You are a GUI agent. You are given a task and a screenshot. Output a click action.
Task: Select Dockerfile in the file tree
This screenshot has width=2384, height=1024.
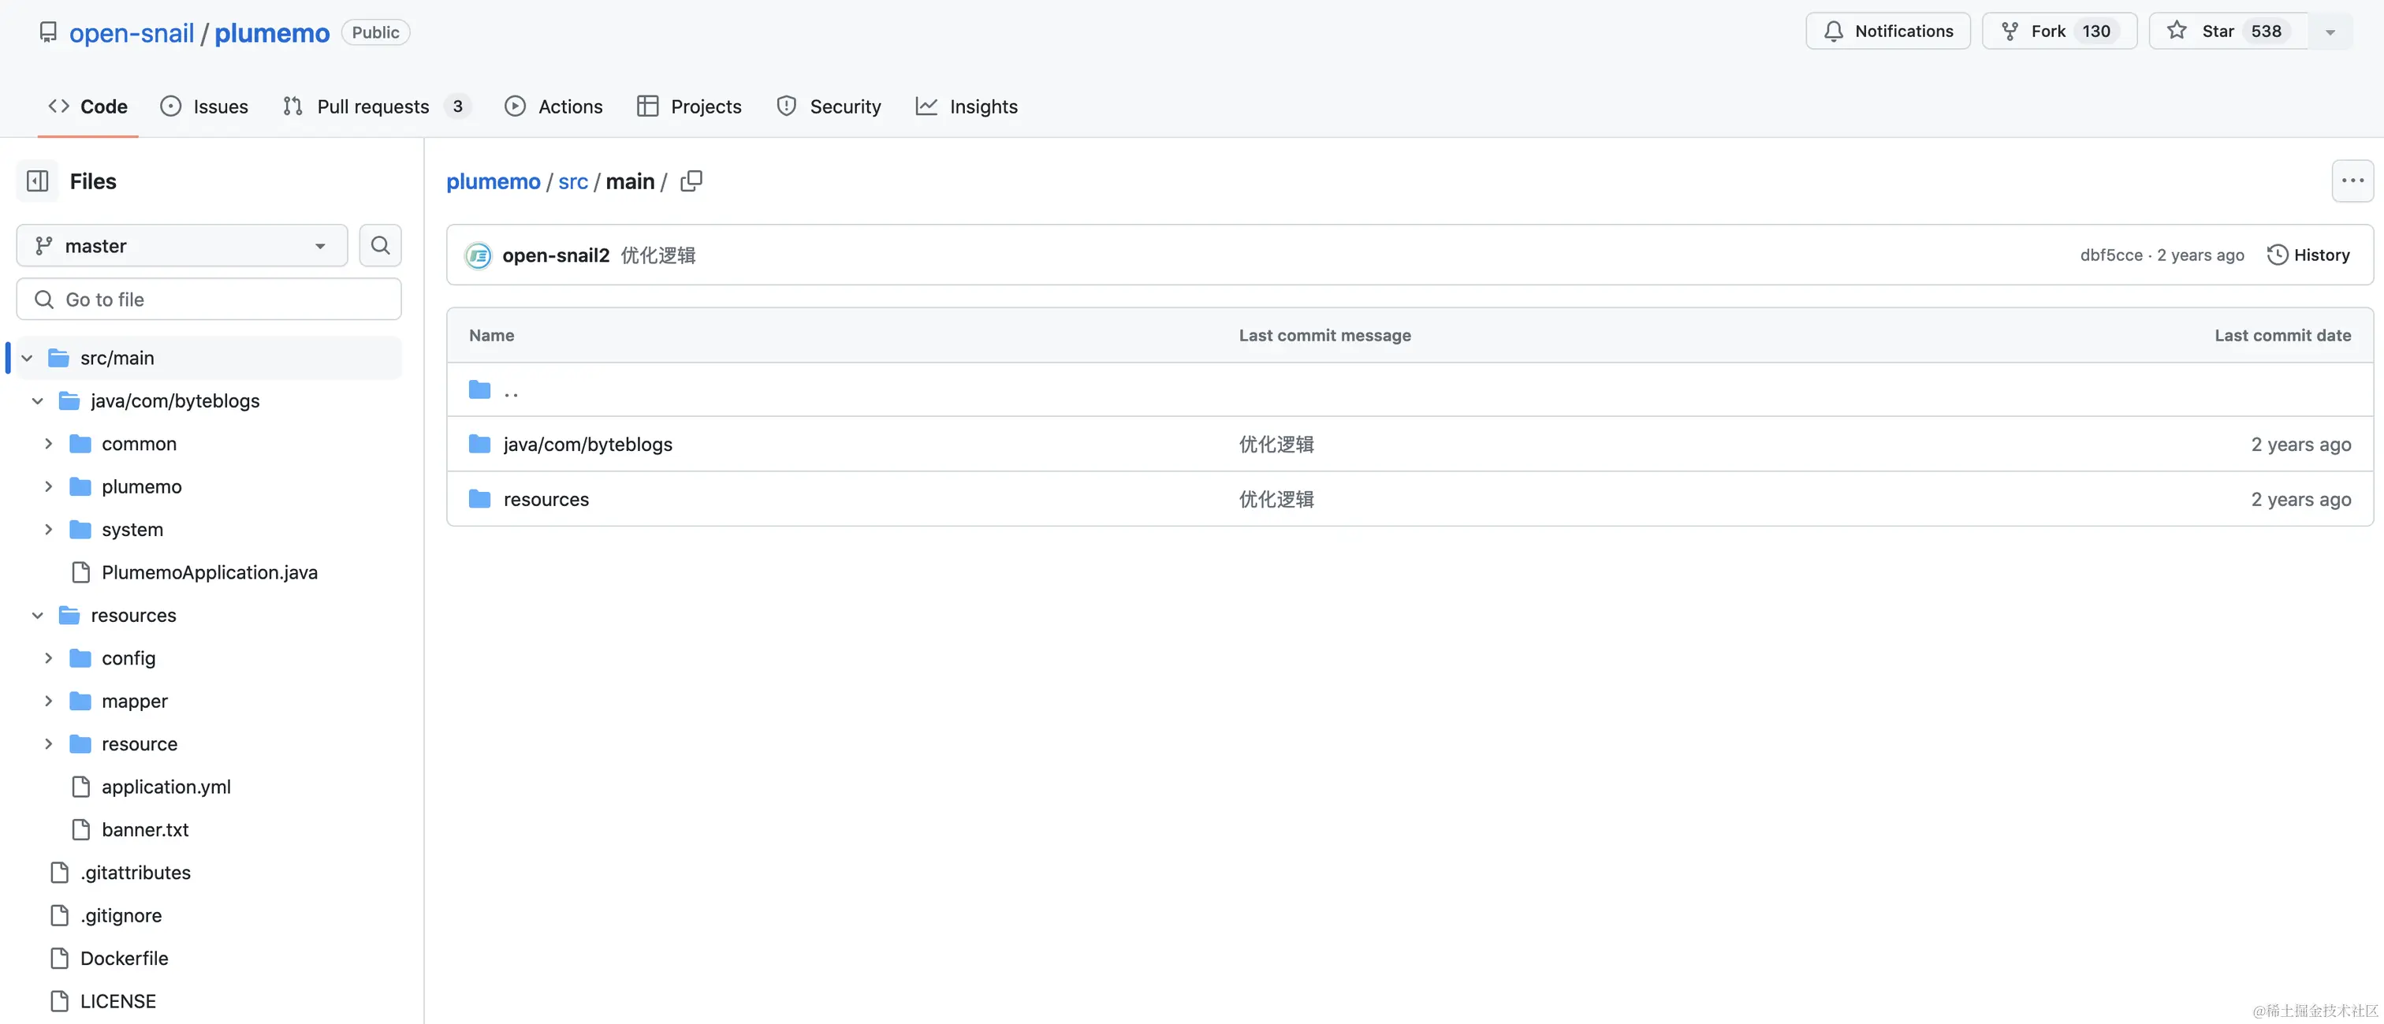124,959
